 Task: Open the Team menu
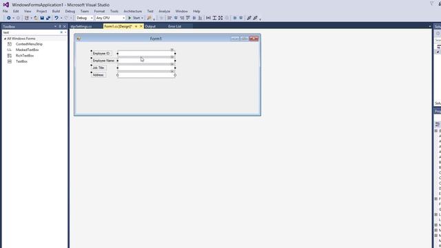pyautogui.click(x=85, y=11)
